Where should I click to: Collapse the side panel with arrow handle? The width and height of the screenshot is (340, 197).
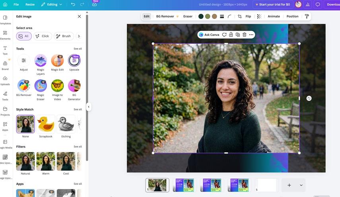pos(89,107)
